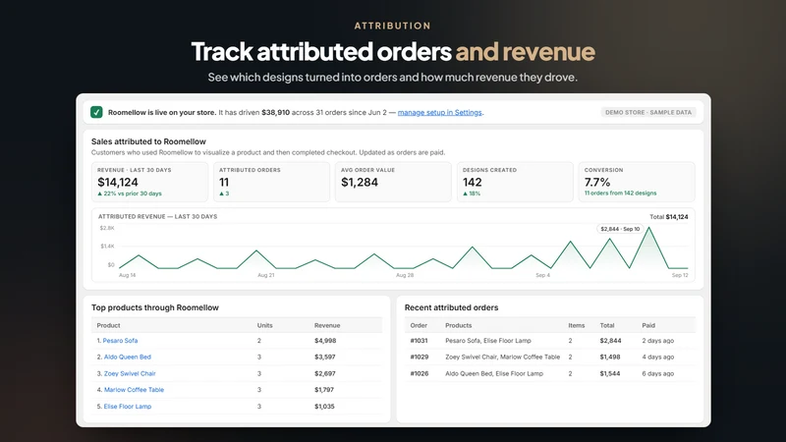Click the $4,998 revenue for Pesaro Sofa

325,340
